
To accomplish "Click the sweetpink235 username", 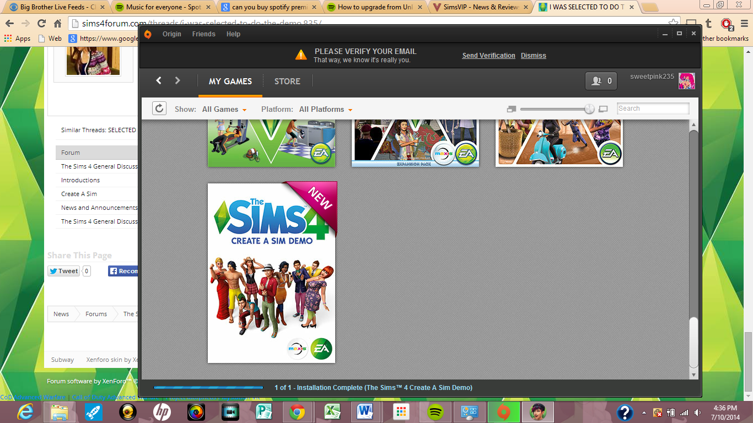I will (652, 77).
